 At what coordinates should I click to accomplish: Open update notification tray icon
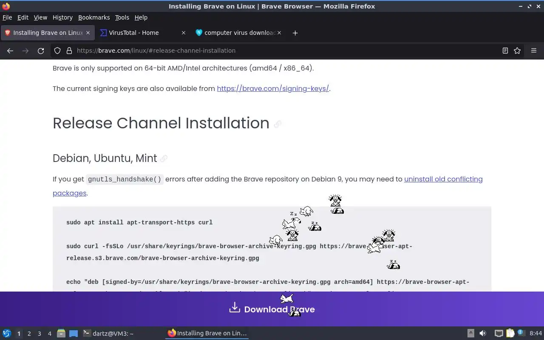(521, 333)
